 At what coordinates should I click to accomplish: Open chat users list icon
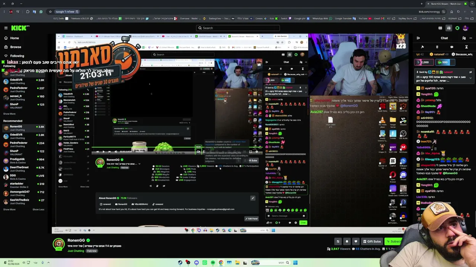click(x=464, y=38)
